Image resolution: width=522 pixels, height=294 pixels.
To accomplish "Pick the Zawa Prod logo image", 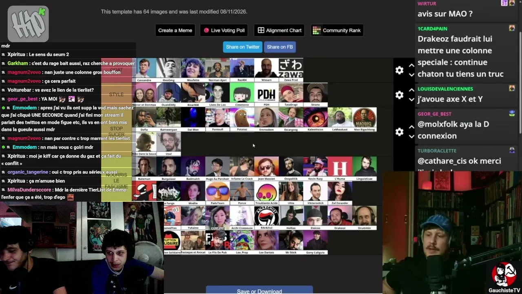I will point(291,70).
